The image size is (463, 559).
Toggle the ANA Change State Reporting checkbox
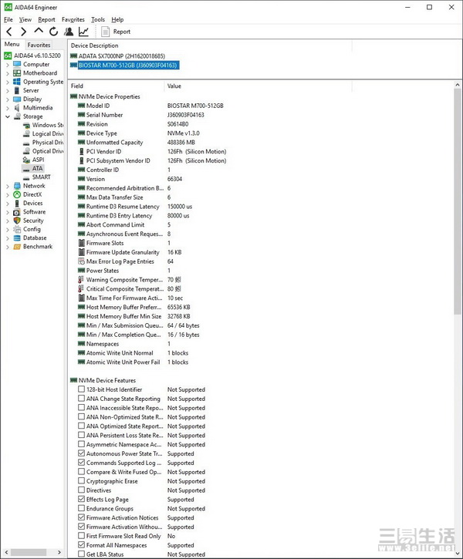(x=81, y=399)
